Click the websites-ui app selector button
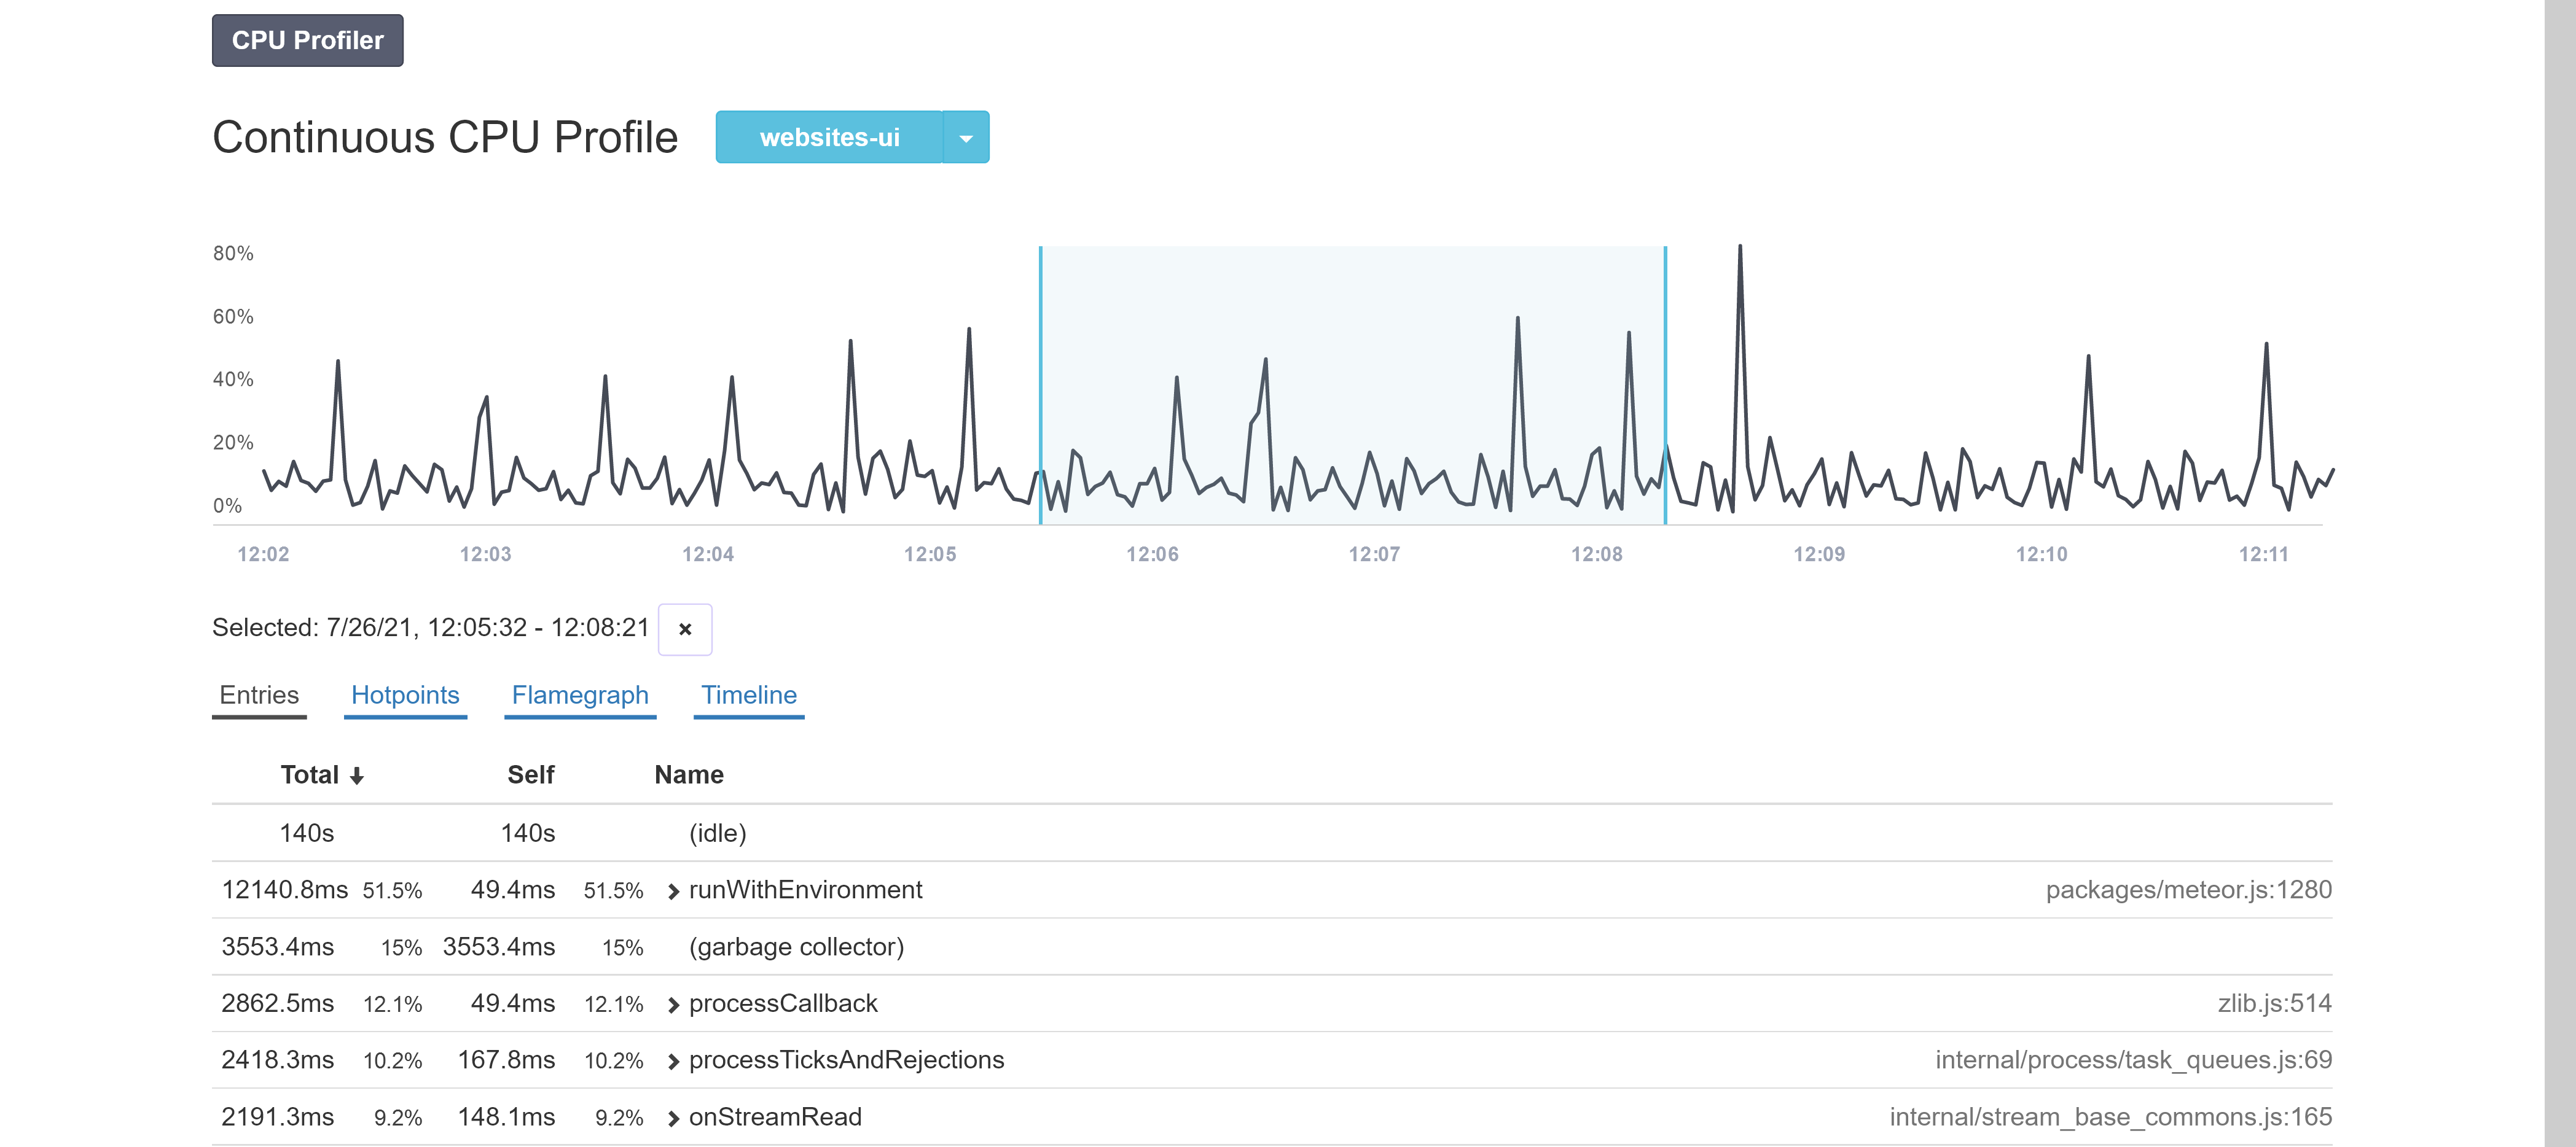 (x=829, y=138)
